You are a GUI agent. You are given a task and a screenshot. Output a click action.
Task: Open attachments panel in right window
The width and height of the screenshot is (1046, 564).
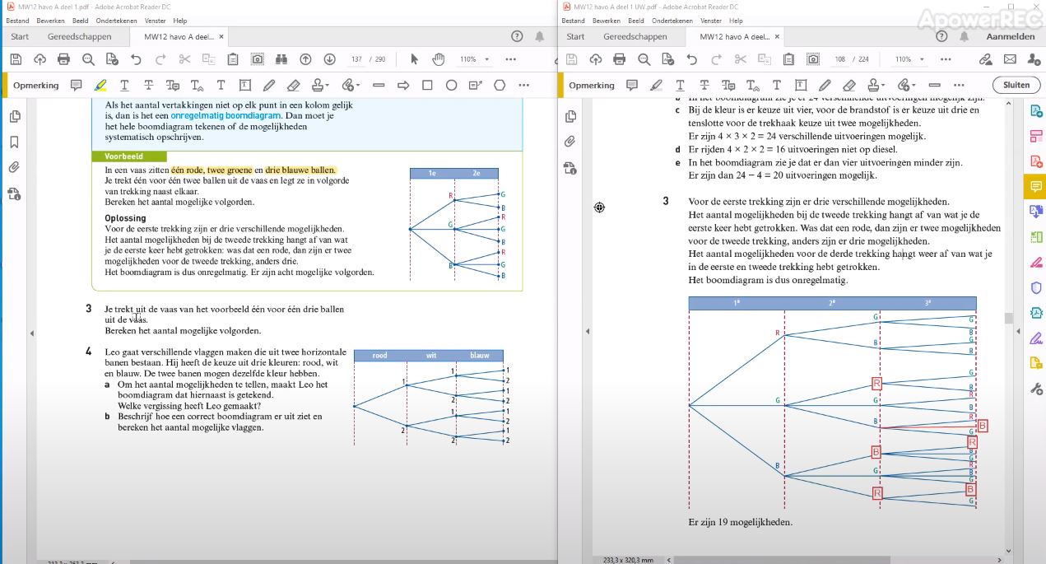[x=570, y=142]
